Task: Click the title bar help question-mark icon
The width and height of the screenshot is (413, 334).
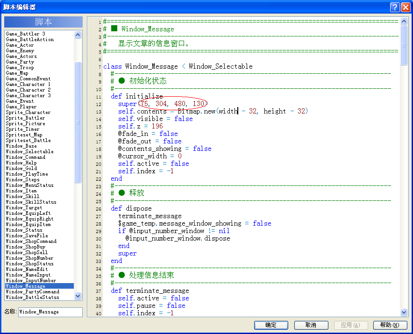Action: (395, 7)
